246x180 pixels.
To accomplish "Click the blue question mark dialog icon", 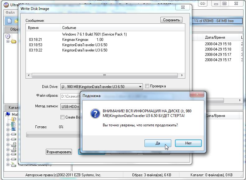I will pos(95,113).
